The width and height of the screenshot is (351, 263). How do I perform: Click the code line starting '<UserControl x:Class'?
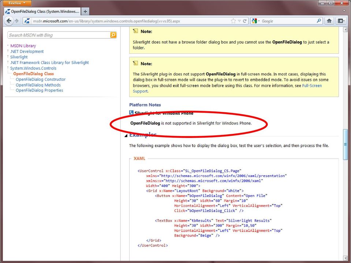click(x=189, y=171)
